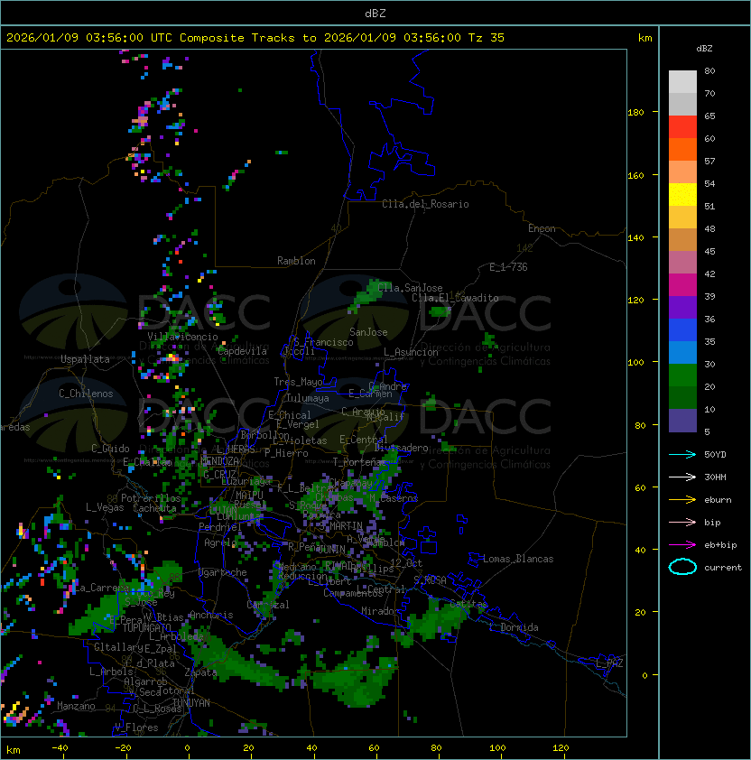The height and width of the screenshot is (760, 751).
Task: Click the 'Anchoris' map label
Action: [x=211, y=615]
